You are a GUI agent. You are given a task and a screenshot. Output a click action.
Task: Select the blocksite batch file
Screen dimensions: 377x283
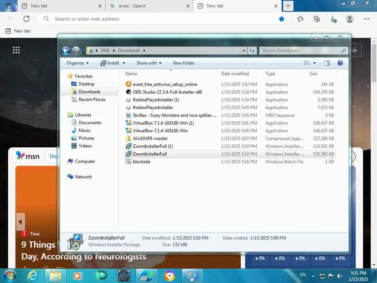[x=230, y=162]
